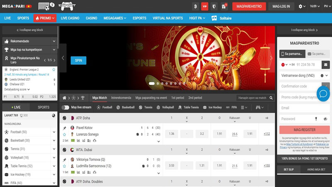Click the MegaPari logo
Viewport: 332px width, 187px height.
coord(17,6)
